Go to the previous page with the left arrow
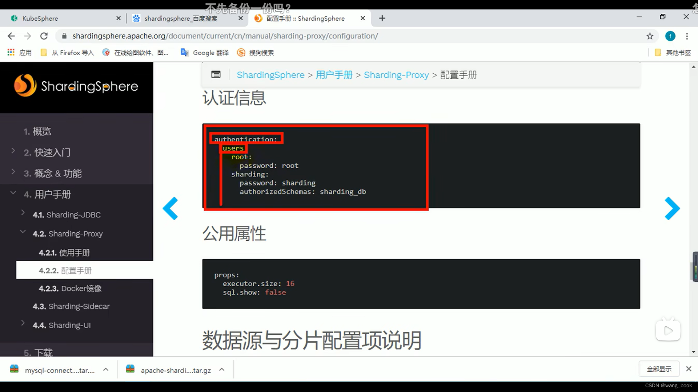 click(170, 208)
